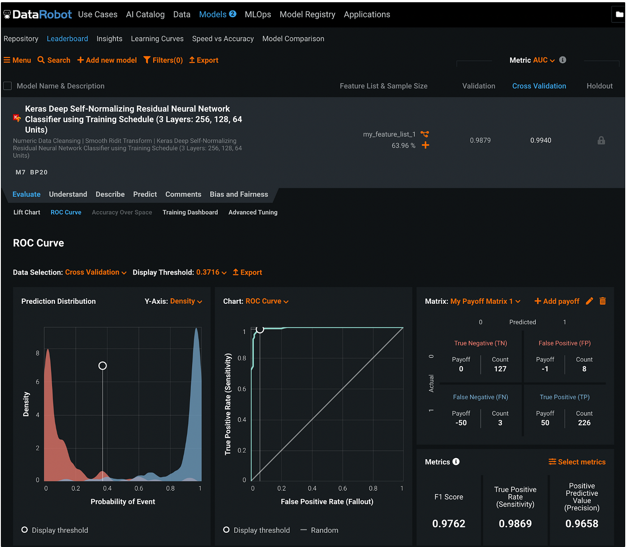
Task: Switch to the Understand tab
Action: 68,194
